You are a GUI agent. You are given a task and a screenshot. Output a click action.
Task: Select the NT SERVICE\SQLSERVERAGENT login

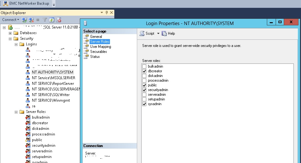(x=56, y=89)
